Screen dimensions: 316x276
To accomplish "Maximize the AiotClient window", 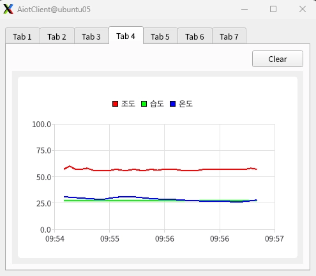I will 273,9.
